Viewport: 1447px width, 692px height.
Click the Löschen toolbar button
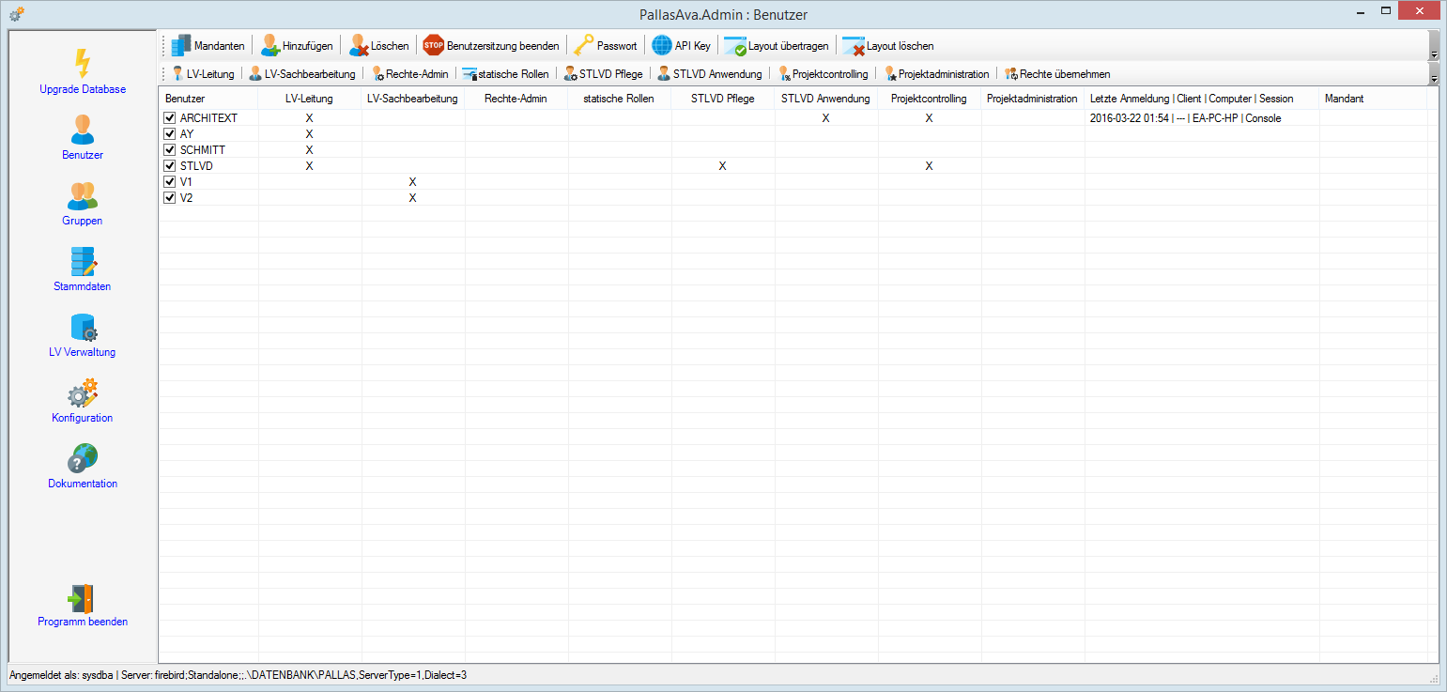tap(379, 45)
